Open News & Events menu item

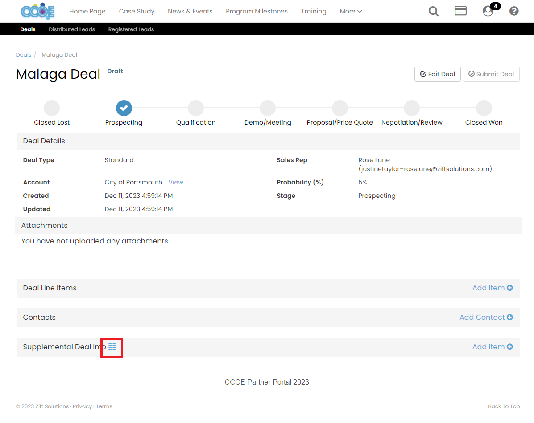(190, 11)
